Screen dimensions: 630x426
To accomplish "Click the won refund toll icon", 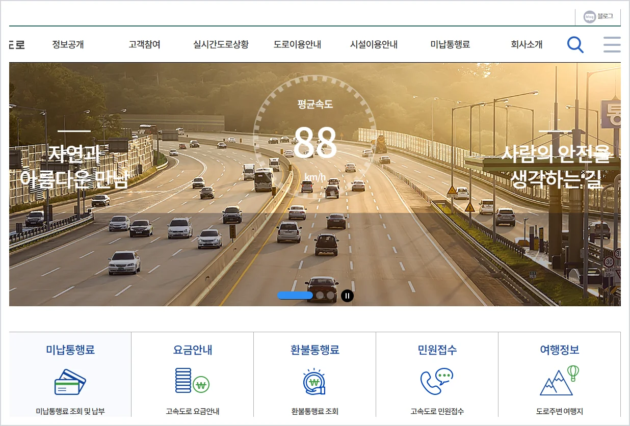I will click(314, 382).
